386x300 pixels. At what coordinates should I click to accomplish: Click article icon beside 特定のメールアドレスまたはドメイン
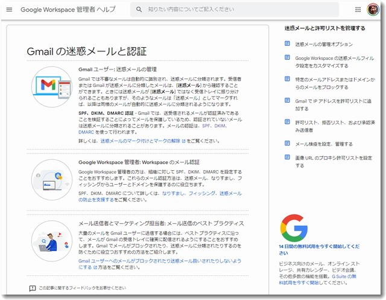click(287, 79)
